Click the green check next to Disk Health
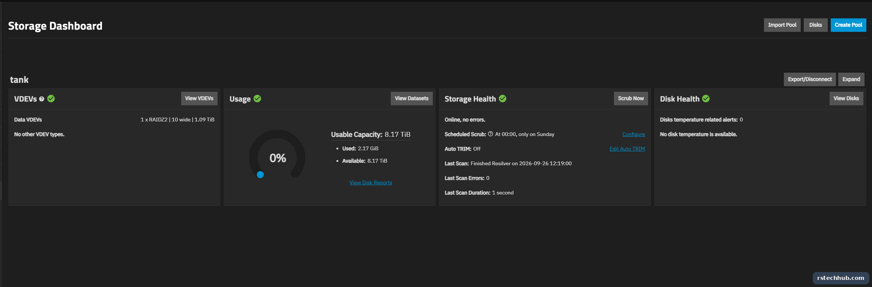872x287 pixels. pos(706,99)
